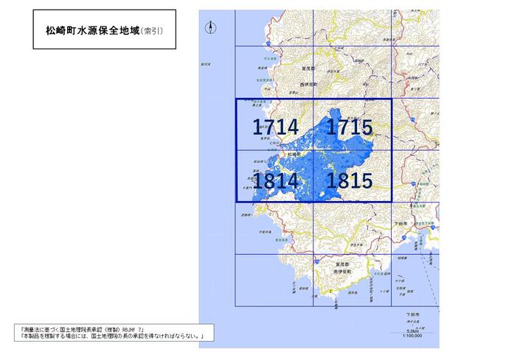Click the 賀茂郡 label above 西伊豆町
The height and width of the screenshot is (352, 509).
tap(308, 68)
